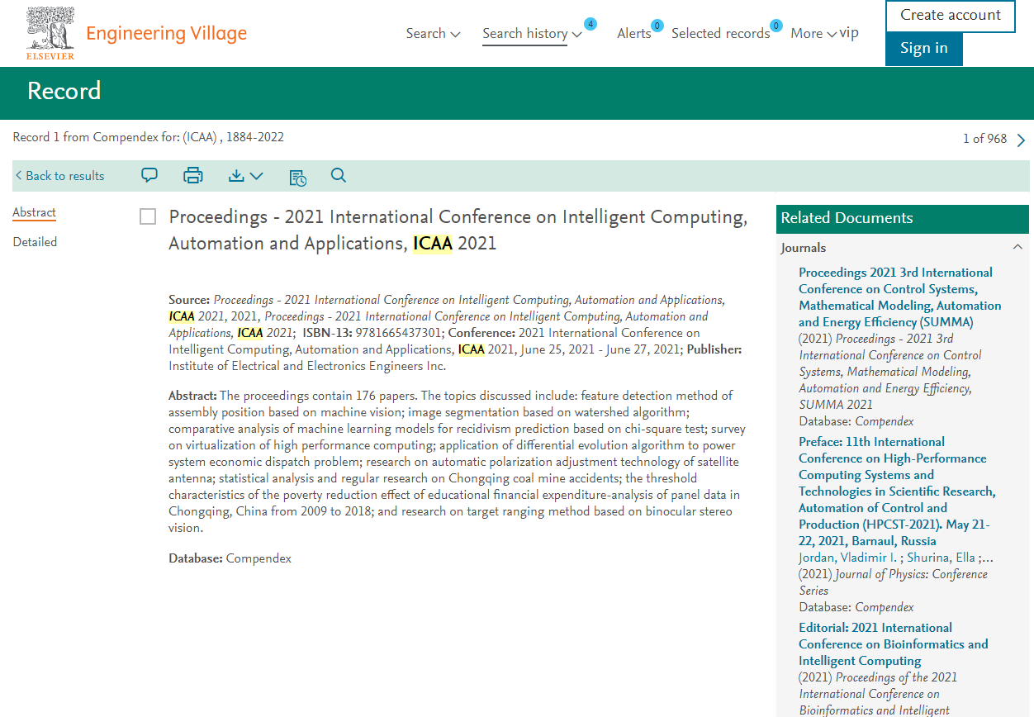
Task: Click the comment speech bubble icon
Action: tap(149, 175)
